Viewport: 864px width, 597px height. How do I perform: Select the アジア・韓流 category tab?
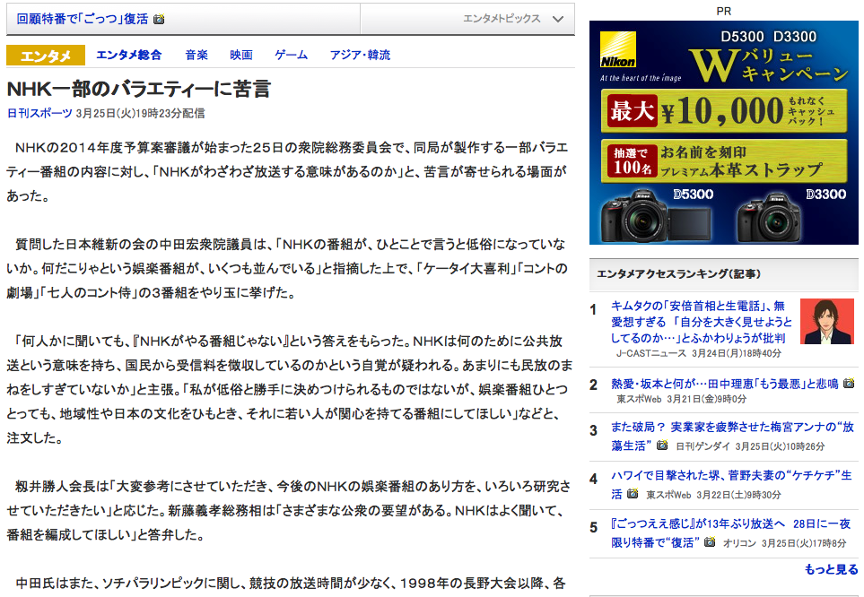pyautogui.click(x=358, y=54)
